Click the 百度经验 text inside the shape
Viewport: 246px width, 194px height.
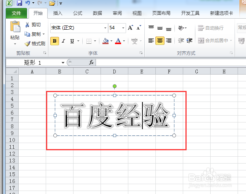point(115,116)
